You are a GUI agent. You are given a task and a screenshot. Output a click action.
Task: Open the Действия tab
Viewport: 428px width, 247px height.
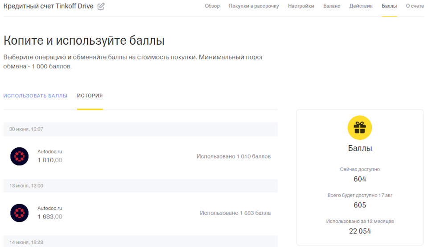pos(361,6)
